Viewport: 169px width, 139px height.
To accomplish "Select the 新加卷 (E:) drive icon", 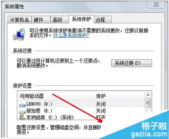I will (x=22, y=112).
